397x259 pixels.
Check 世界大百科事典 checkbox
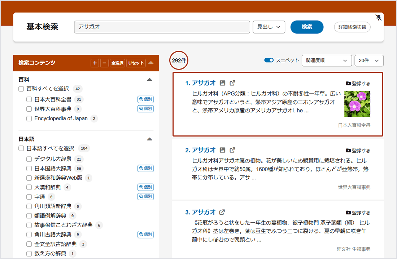[29, 109]
